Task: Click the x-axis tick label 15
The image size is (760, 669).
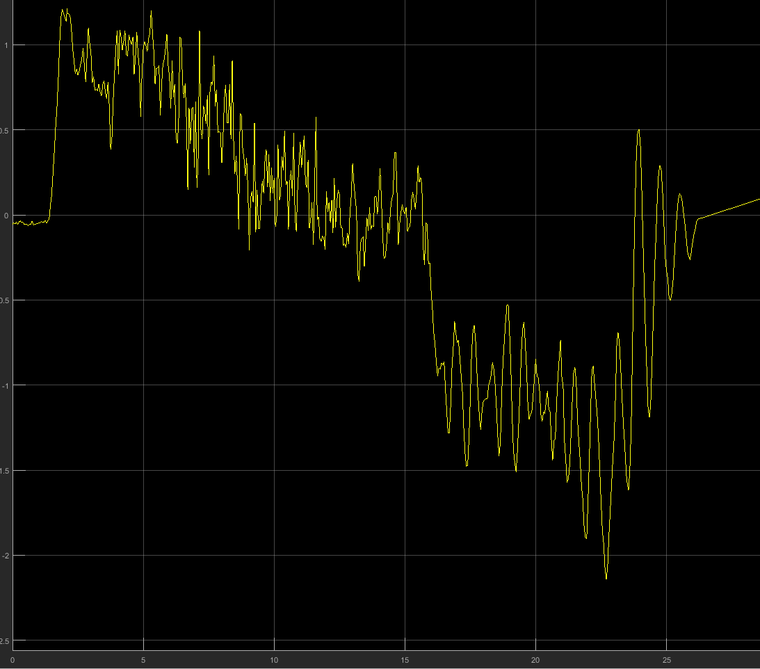Action: point(405,659)
